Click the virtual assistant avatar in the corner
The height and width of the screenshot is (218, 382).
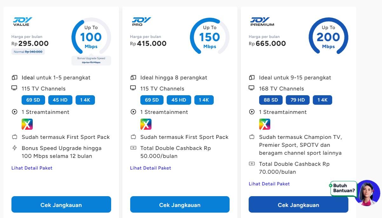click(x=367, y=192)
